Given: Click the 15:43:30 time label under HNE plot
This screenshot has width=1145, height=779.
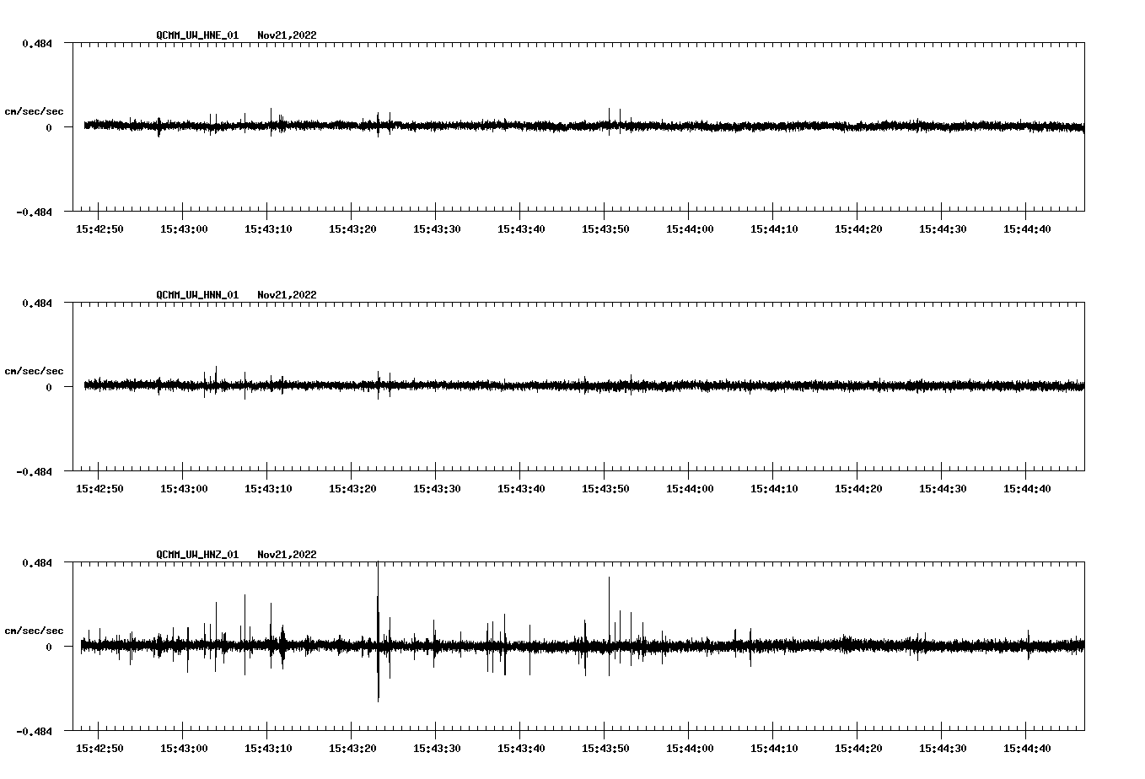Looking at the screenshot, I should point(437,229).
